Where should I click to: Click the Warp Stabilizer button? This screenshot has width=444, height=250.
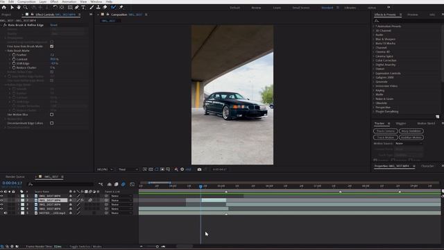(x=411, y=131)
